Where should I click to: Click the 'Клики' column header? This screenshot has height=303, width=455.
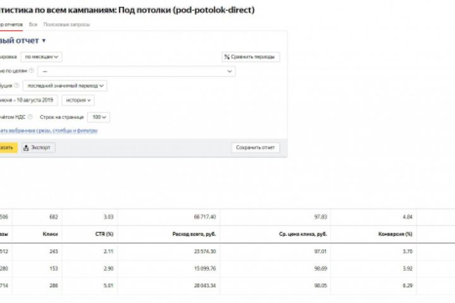51,234
